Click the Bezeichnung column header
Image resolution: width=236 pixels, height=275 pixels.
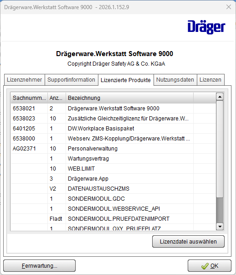click(x=129, y=98)
